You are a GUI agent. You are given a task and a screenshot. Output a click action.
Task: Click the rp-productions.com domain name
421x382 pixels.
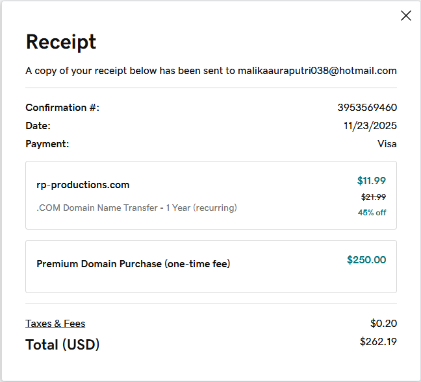(83, 185)
